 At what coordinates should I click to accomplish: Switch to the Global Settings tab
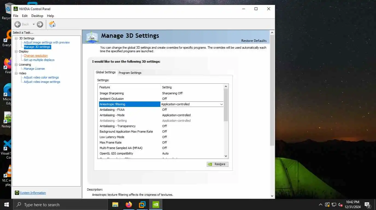pos(105,72)
